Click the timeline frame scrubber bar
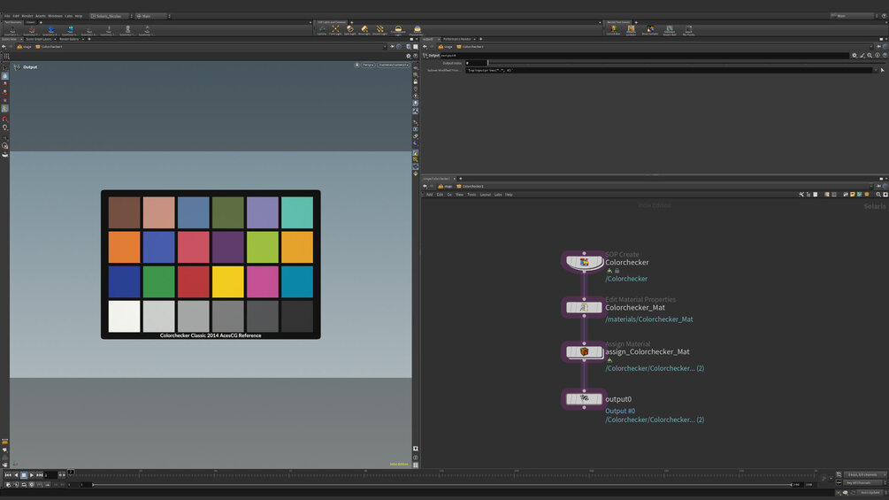The image size is (889, 500). [445, 474]
